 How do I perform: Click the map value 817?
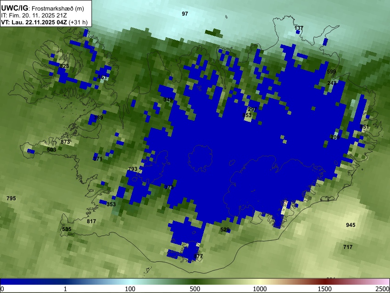pyautogui.click(x=91, y=221)
